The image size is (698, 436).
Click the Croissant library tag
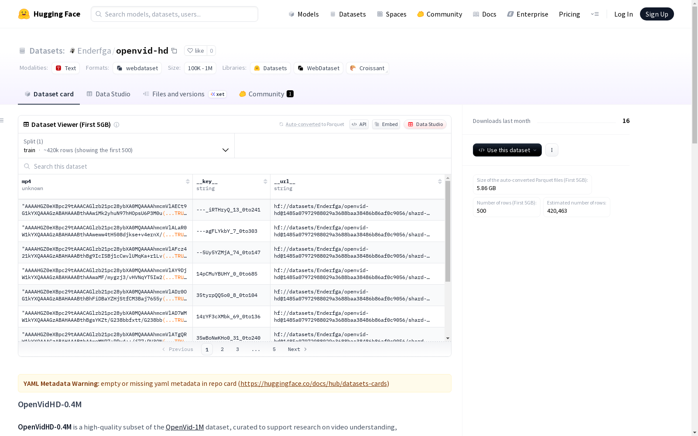(x=367, y=68)
